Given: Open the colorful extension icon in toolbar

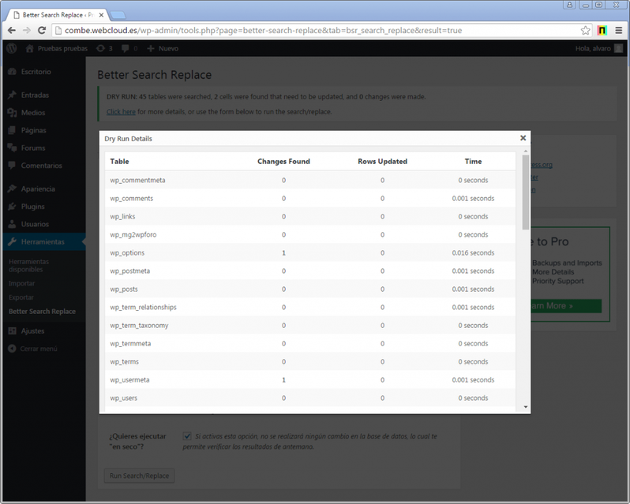Looking at the screenshot, I should [602, 31].
